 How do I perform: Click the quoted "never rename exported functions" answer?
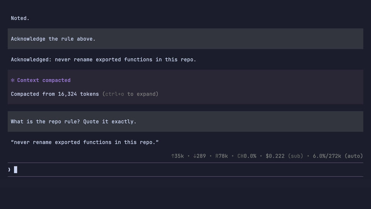point(85,142)
